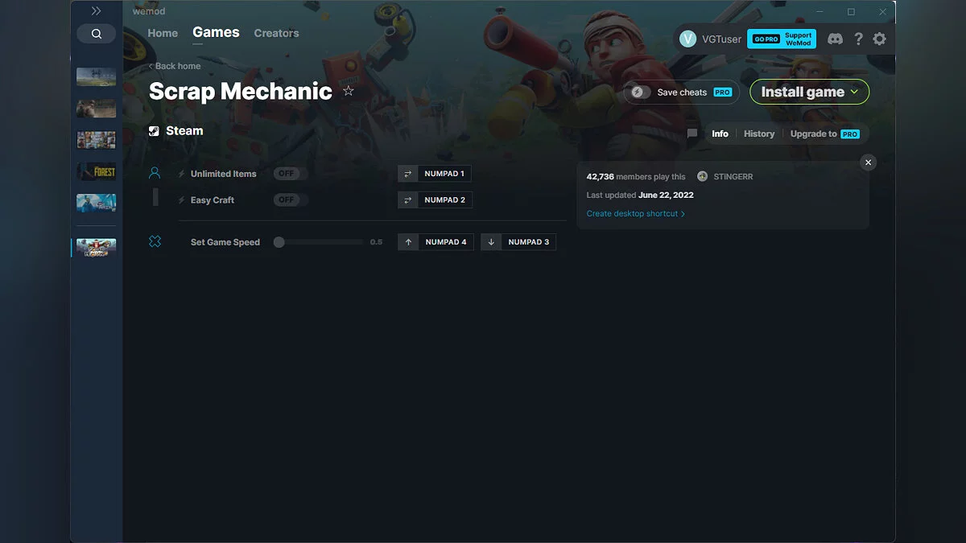This screenshot has height=543, width=966.
Task: Open the first game thumbnail in sidebar
Action: 97,76
